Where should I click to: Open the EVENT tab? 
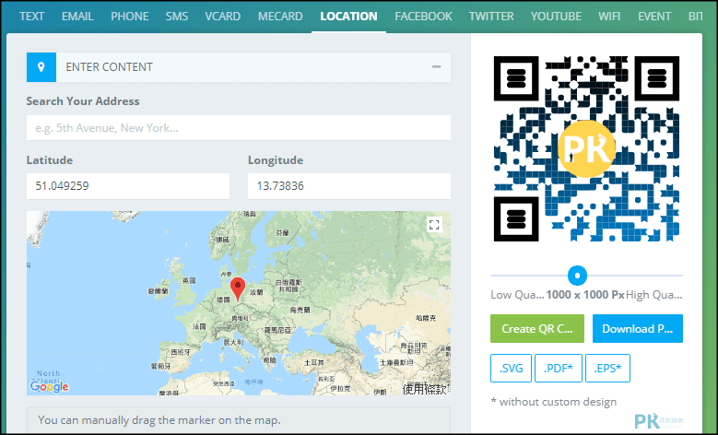click(654, 16)
